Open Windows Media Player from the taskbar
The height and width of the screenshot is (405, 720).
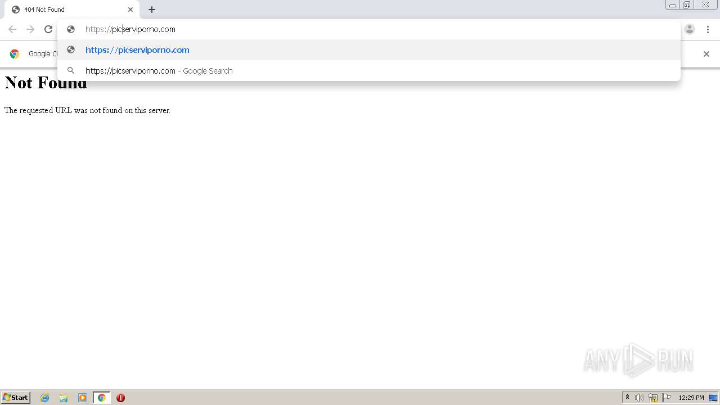[83, 398]
